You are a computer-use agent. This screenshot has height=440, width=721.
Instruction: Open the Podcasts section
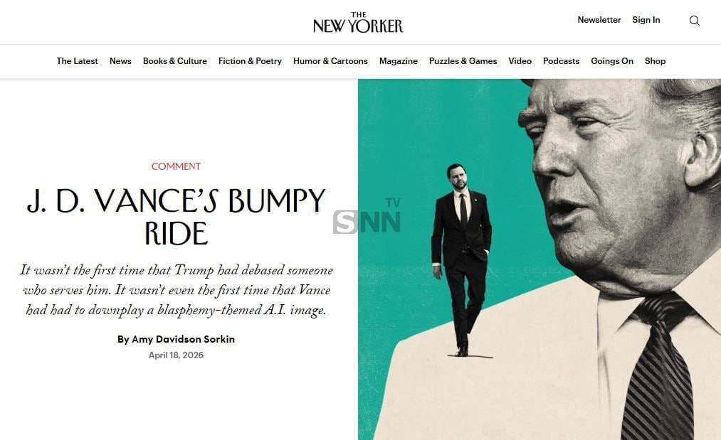click(562, 61)
